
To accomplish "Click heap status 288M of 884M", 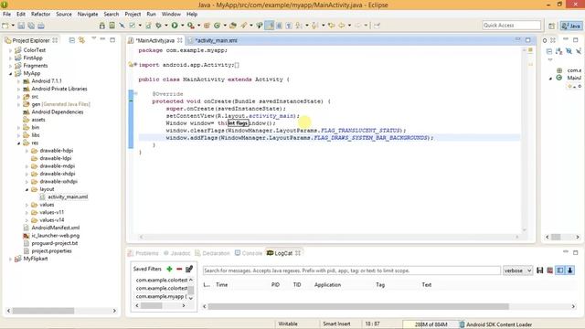I will click(431, 324).
